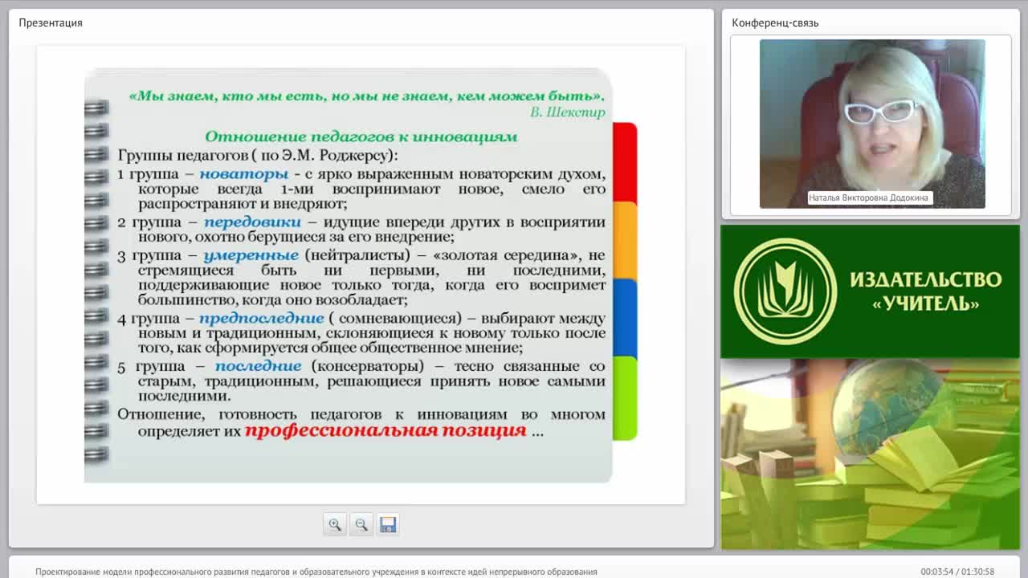The height and width of the screenshot is (578, 1028).
Task: Click the name label Наталья Викторовна Додокина
Action: tap(869, 197)
